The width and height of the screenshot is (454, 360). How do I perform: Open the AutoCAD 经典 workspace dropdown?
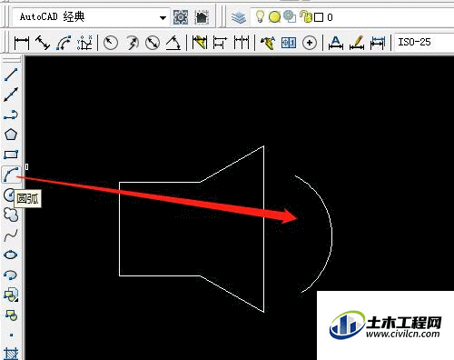[163, 17]
